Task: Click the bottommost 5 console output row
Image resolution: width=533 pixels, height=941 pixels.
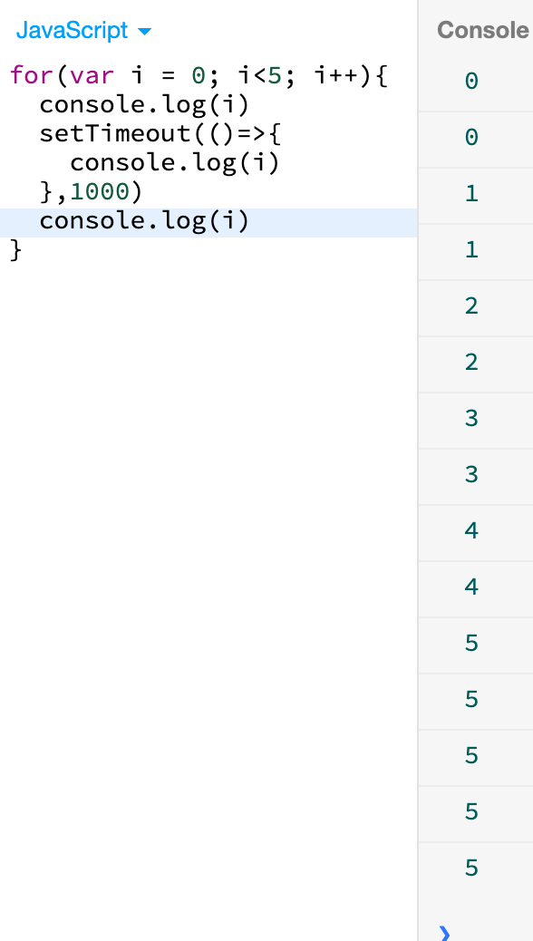Action: 475,869
